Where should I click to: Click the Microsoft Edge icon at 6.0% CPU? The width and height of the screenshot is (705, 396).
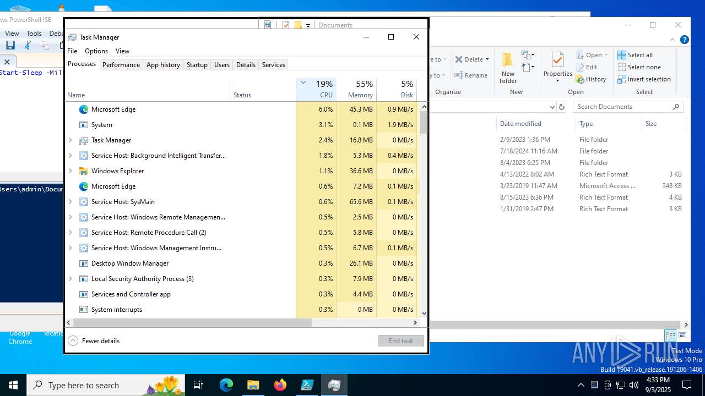tap(84, 109)
